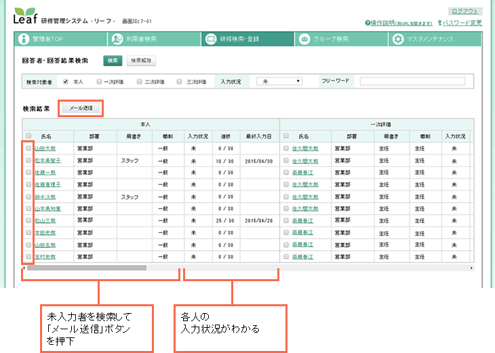Check the checkbox beside 山田五郎
This screenshot has width=495, height=353.
28,245
